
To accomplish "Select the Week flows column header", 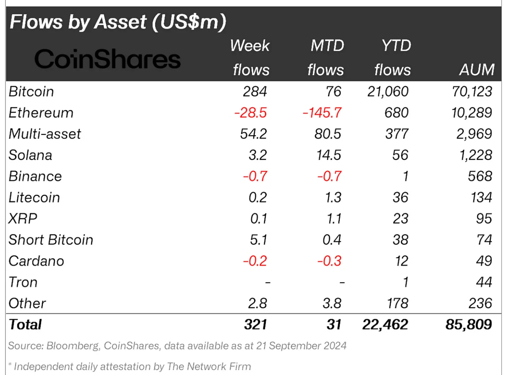I will coord(250,58).
